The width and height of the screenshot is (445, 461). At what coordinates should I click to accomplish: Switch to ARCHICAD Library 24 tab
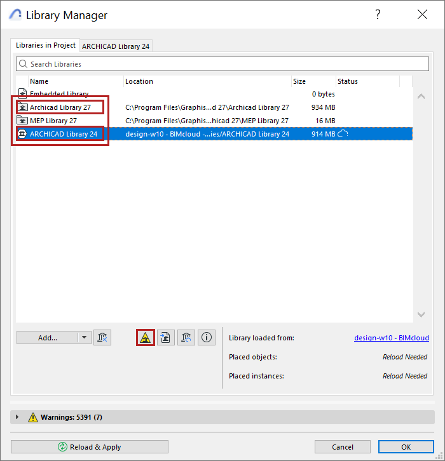click(x=116, y=46)
